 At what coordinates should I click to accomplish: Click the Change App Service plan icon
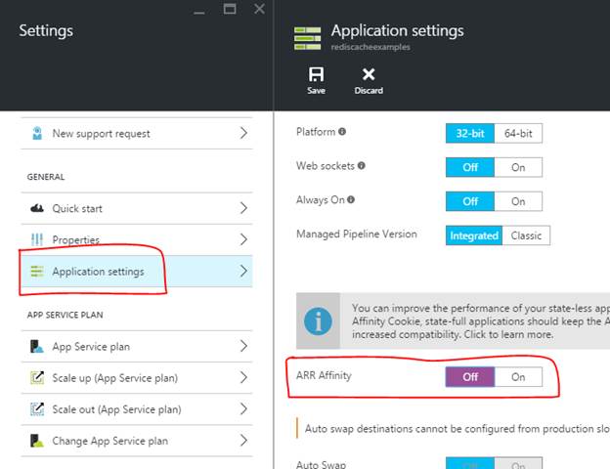[37, 440]
